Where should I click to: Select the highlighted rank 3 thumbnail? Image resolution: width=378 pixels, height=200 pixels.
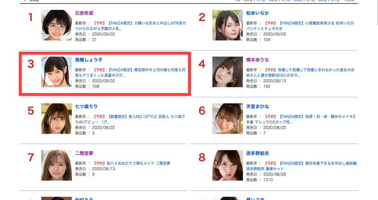56,72
